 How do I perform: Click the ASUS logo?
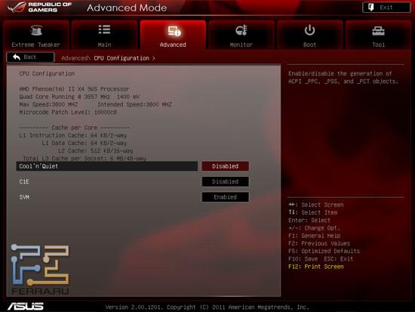[x=26, y=307]
